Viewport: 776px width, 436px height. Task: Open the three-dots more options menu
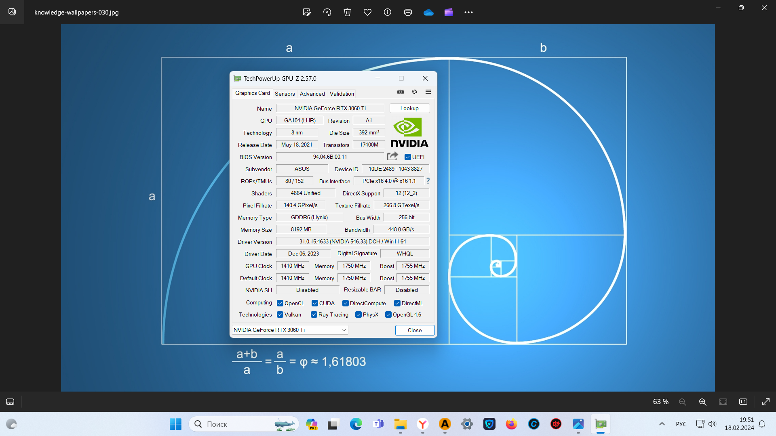point(468,12)
